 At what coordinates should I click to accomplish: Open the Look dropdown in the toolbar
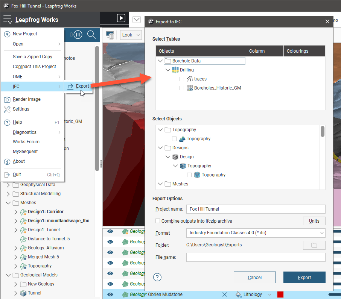point(131,35)
